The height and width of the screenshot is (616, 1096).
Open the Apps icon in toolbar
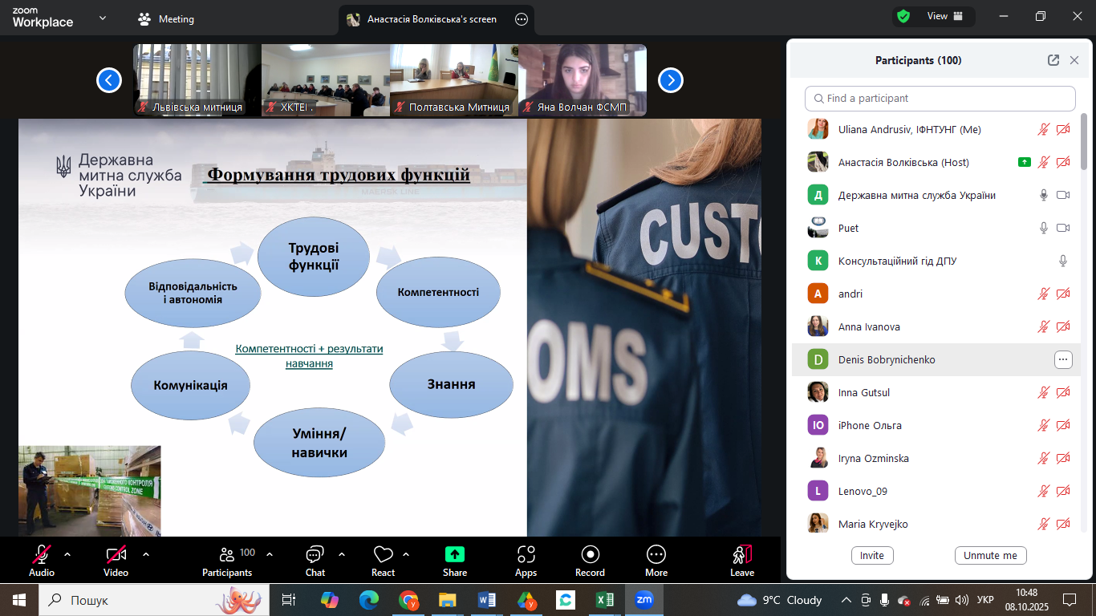(526, 554)
